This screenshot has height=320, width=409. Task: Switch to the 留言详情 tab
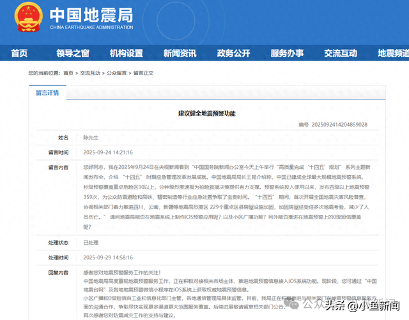[x=47, y=93]
